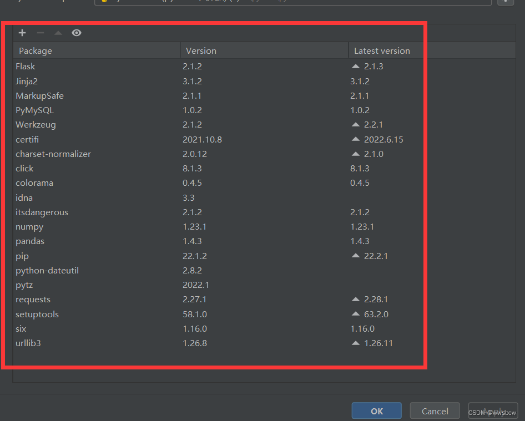Click the Cancel button
Viewport: 525px width, 421px height.
[x=435, y=411]
